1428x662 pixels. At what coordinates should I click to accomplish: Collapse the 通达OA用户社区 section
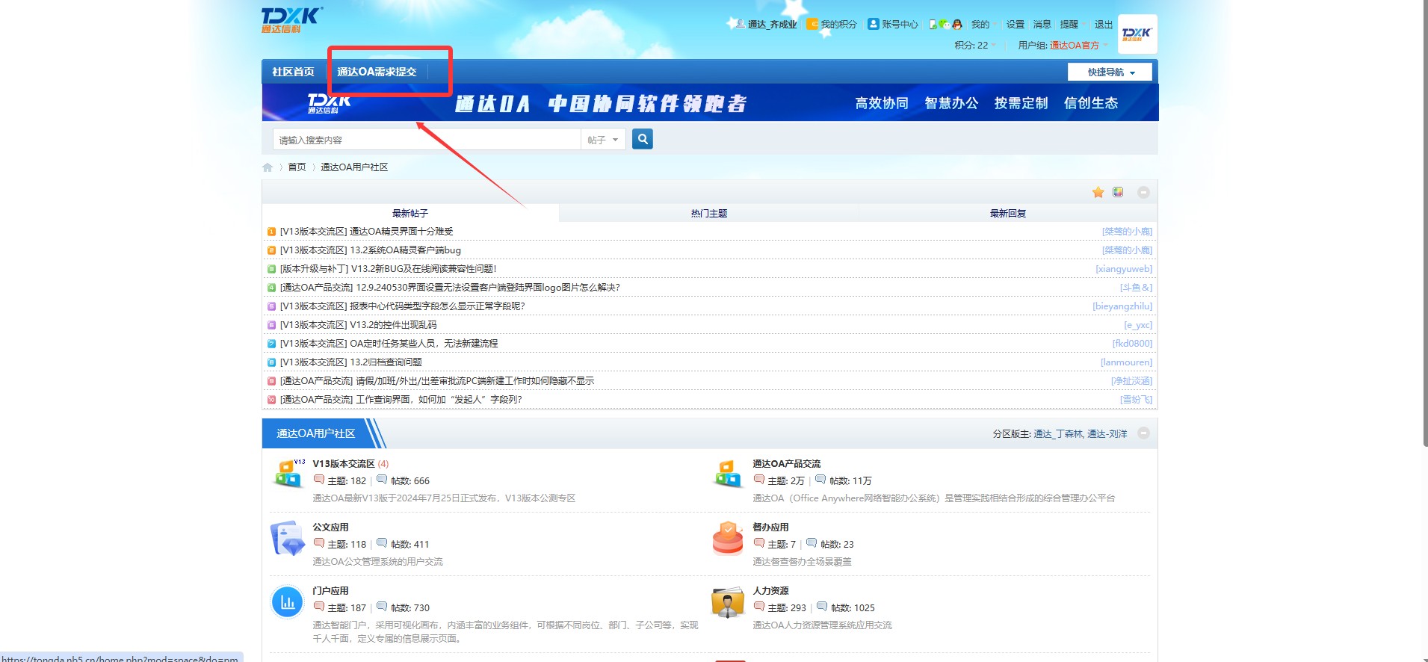pos(1143,433)
